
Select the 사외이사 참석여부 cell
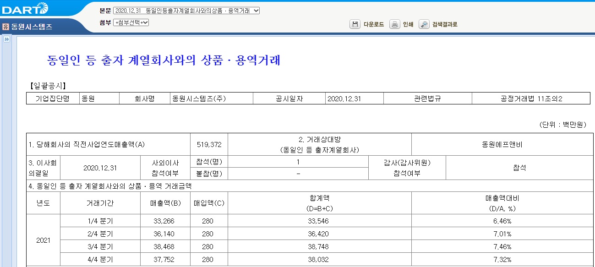165,168
